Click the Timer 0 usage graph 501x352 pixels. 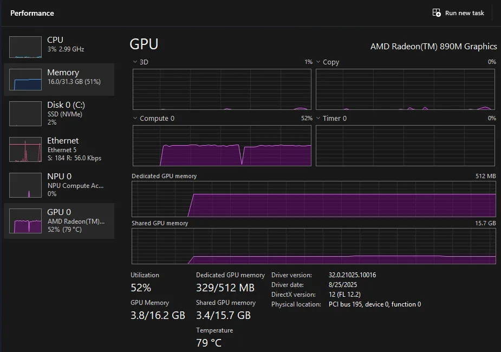point(405,146)
